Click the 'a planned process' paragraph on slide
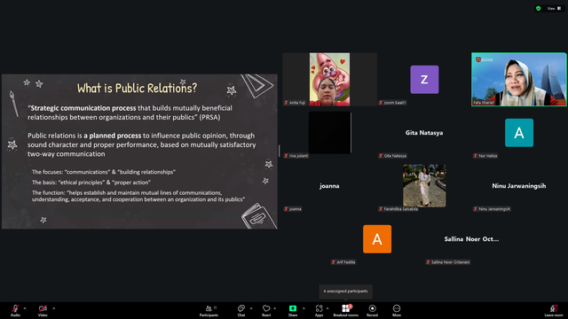This screenshot has height=319, width=568. coord(142,144)
